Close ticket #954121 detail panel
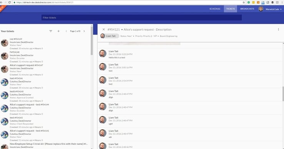This screenshot has width=284, height=149. coord(104,29)
